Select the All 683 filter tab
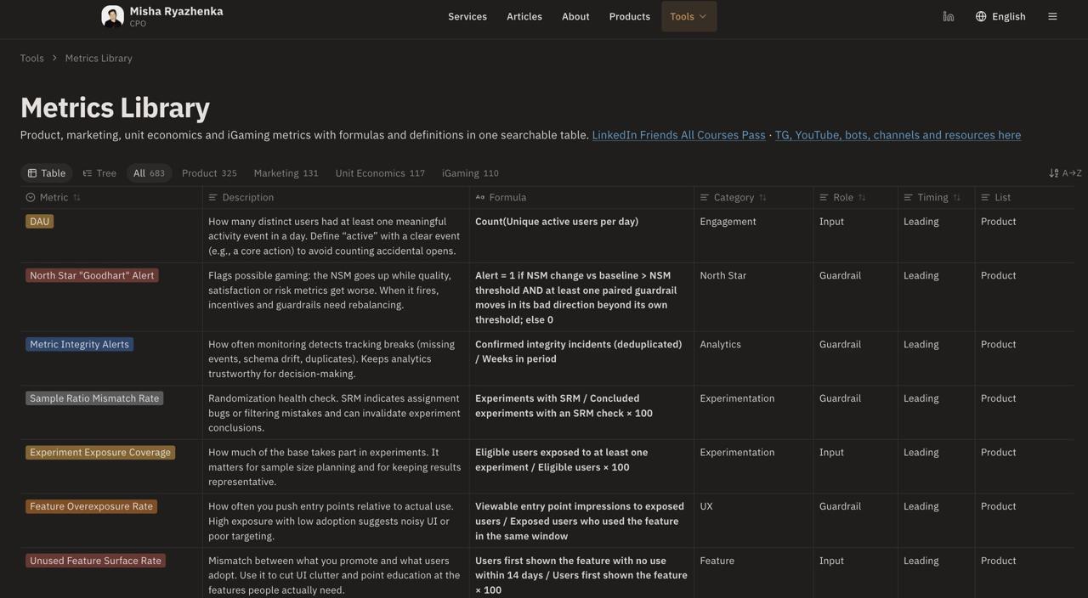Viewport: 1088px width, 598px height. tap(149, 173)
